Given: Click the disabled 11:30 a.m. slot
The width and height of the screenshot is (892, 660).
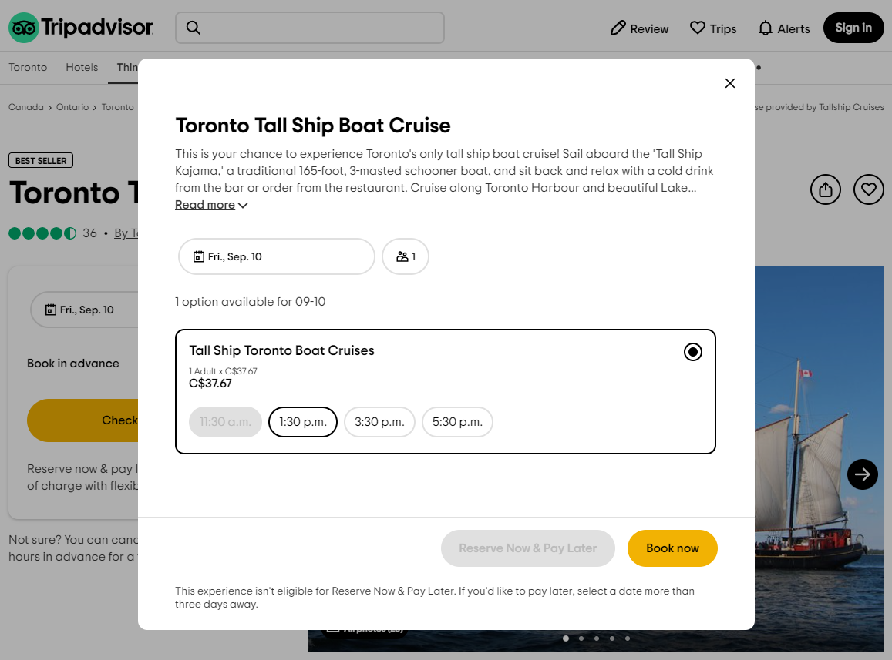Looking at the screenshot, I should coord(225,422).
